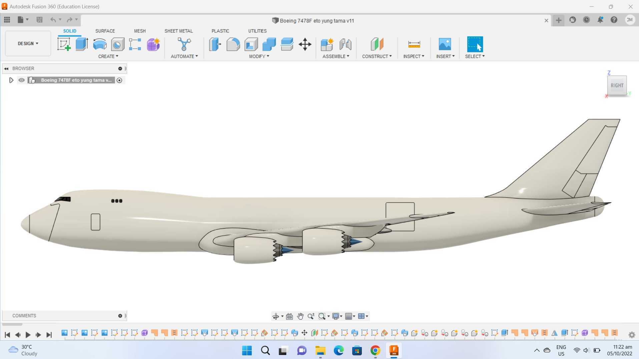Open Grid and Snaps dropdown
The image size is (639, 359).
coord(350,316)
